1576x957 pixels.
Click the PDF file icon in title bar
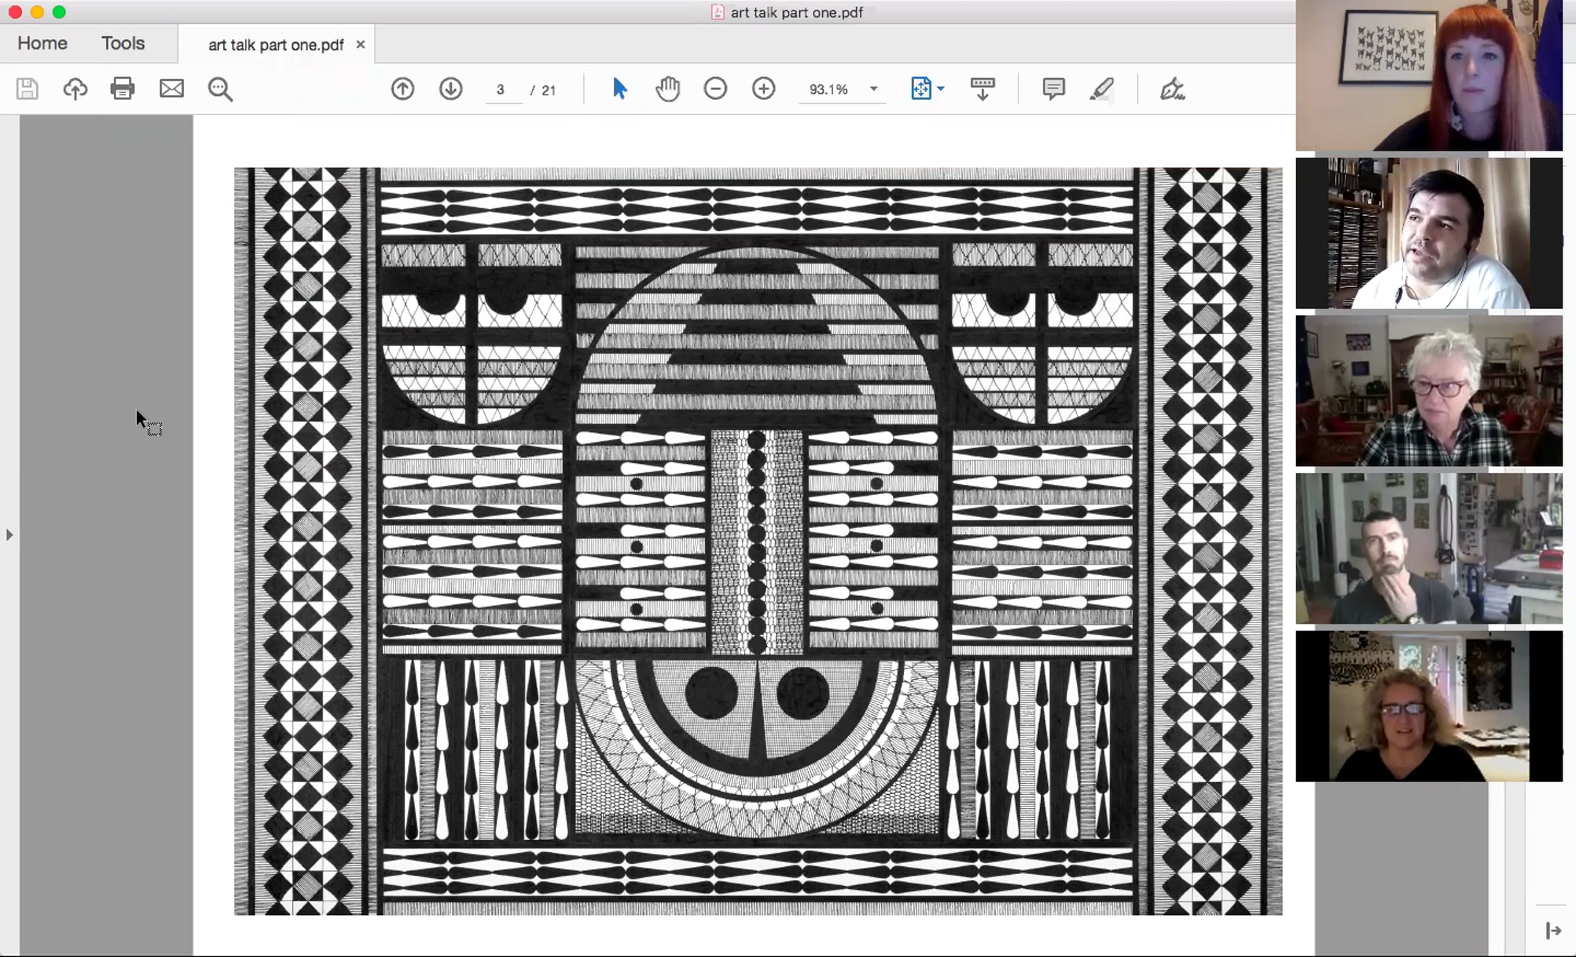coord(718,12)
